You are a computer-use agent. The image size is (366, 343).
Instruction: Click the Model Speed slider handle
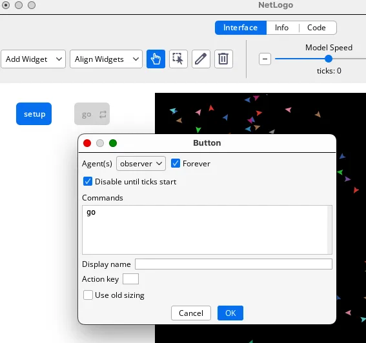pyautogui.click(x=329, y=59)
